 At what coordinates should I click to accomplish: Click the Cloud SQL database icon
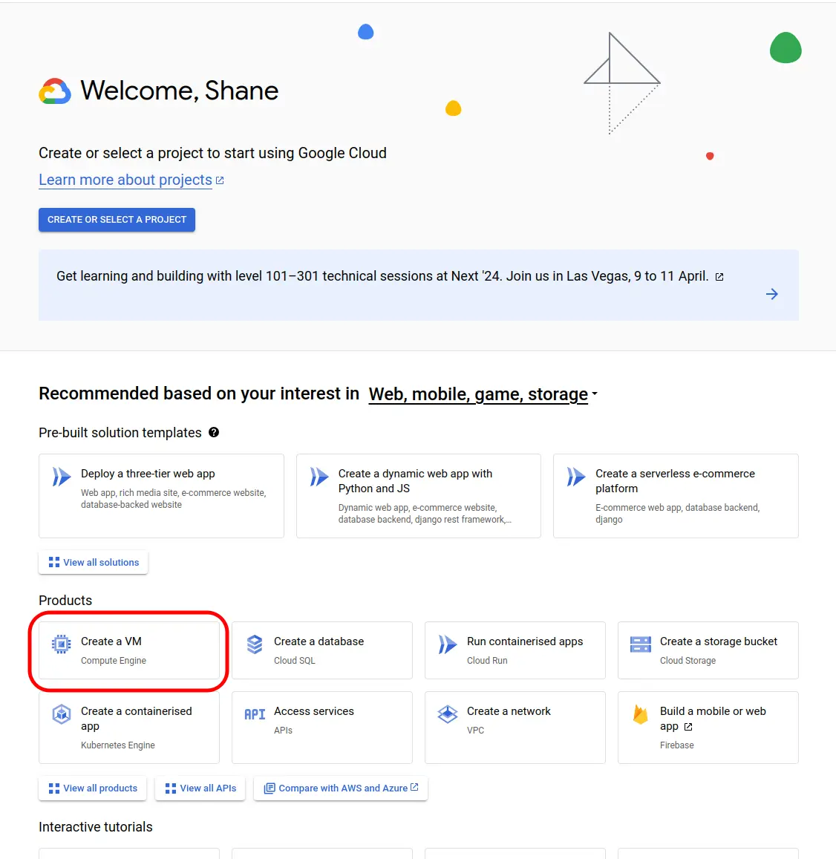tap(255, 644)
